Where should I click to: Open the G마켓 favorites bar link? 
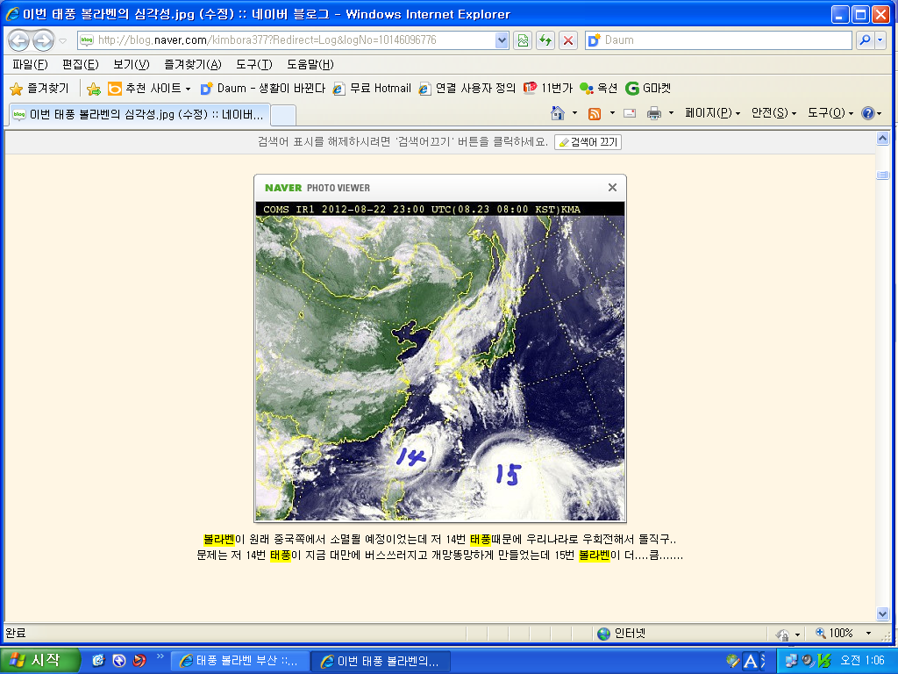tap(648, 89)
